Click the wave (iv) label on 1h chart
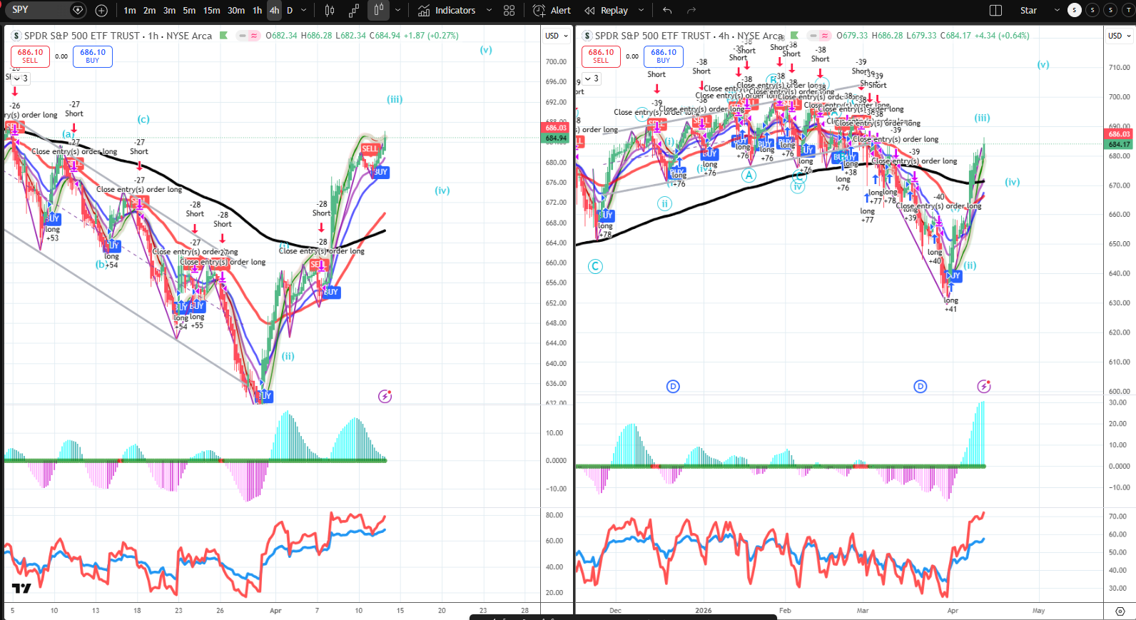This screenshot has width=1136, height=620. (x=442, y=190)
